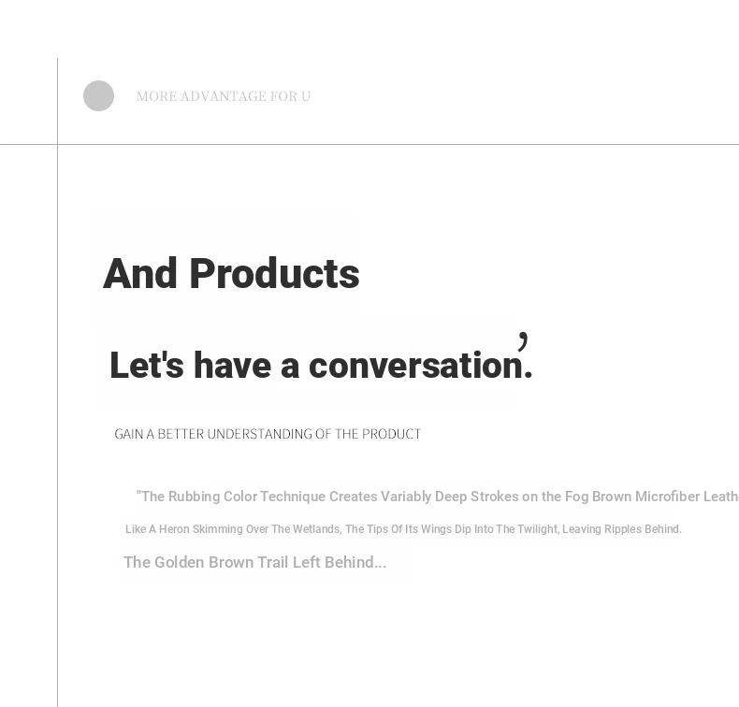Click "The Golden Brown Trail Left Behind..." text
739x707 pixels.
[254, 562]
